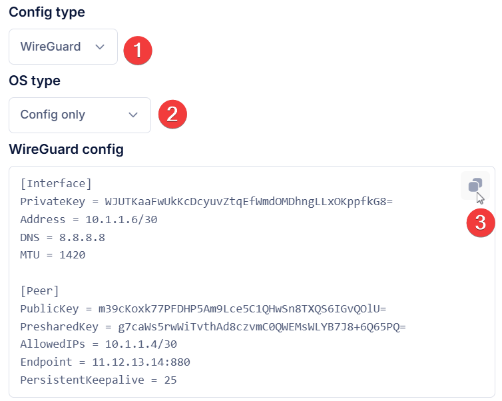Copy the WireGuard config to clipboard
This screenshot has height=401, width=502.
coord(475,185)
